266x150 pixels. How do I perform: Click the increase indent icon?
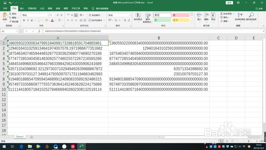pyautogui.click(x=85, y=21)
